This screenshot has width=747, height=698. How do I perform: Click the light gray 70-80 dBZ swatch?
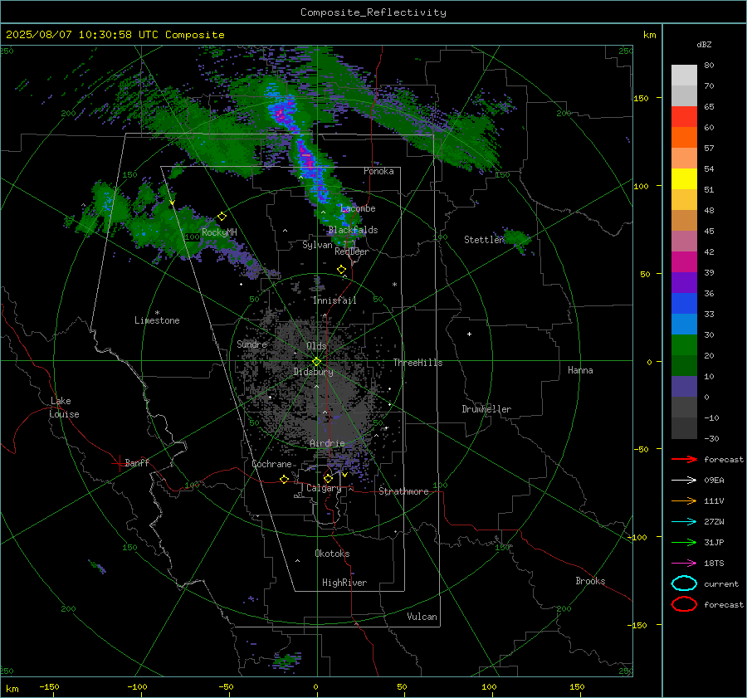point(684,76)
